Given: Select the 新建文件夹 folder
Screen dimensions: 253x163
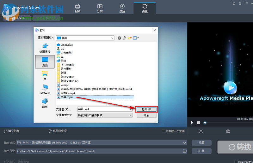Looking at the screenshot, I should pyautogui.click(x=65, y=77).
